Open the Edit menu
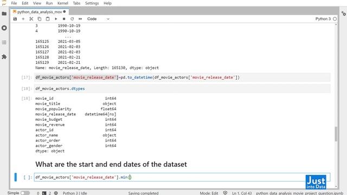 pos(25,3)
